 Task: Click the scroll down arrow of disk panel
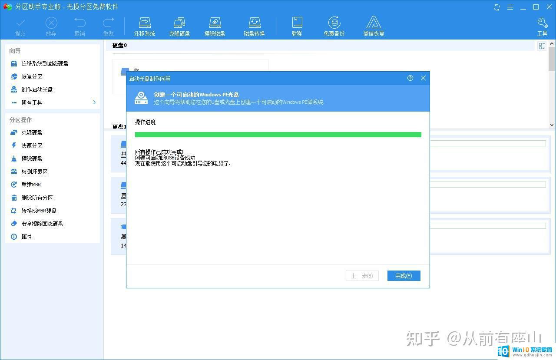coord(552,125)
